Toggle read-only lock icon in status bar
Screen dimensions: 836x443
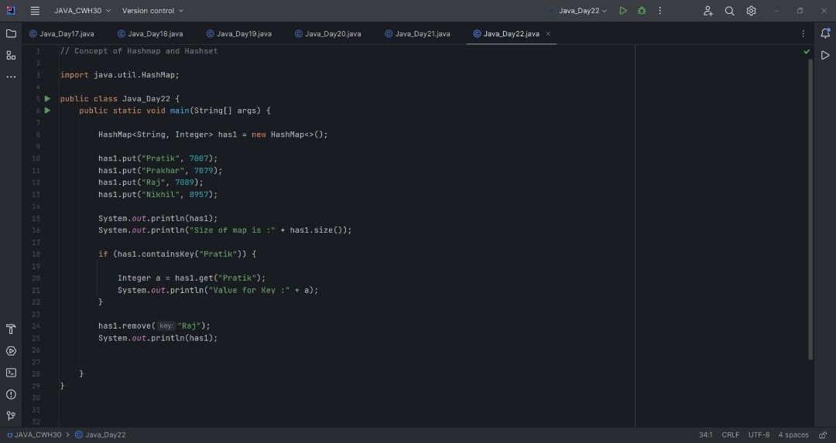pos(823,435)
